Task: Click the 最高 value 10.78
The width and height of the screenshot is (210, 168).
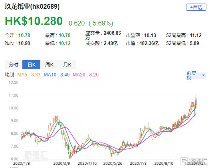Action: 65,35
